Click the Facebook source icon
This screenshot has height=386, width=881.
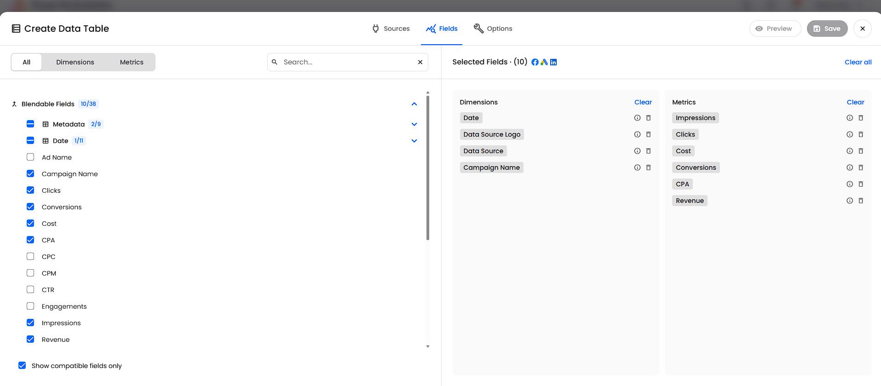pos(535,62)
